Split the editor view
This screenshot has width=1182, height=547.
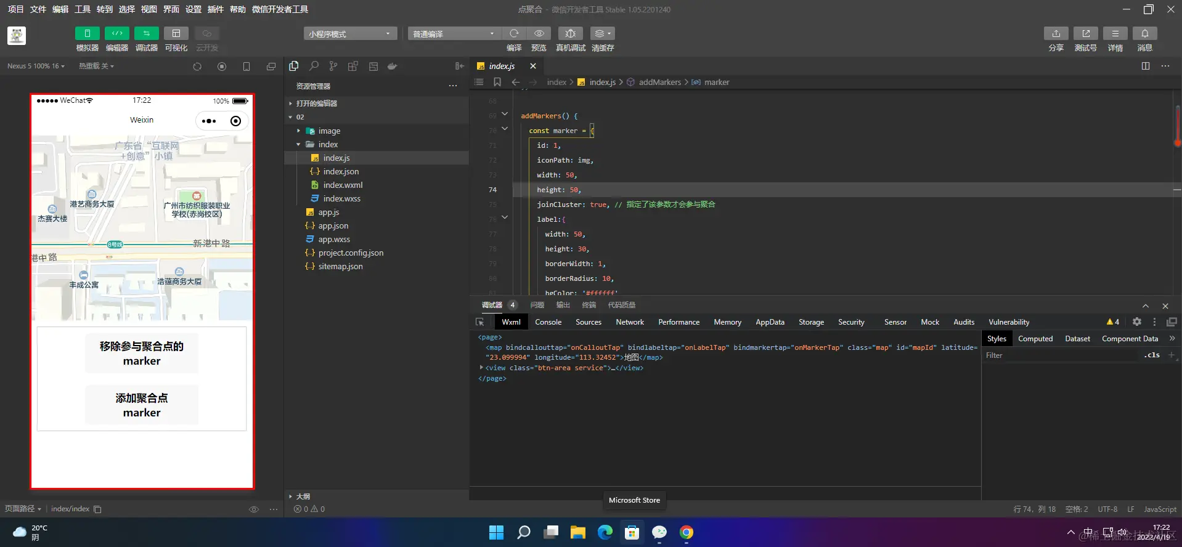pyautogui.click(x=1146, y=66)
